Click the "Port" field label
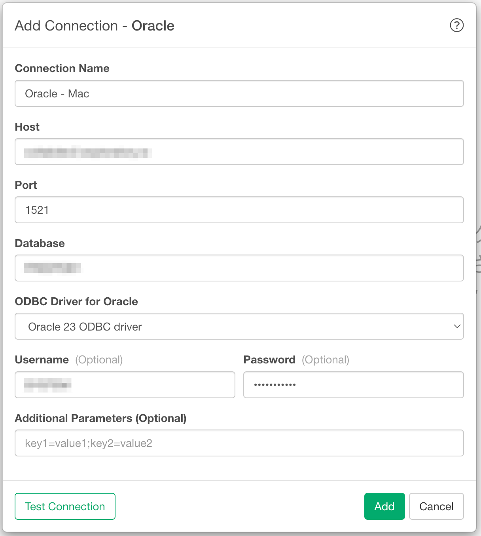The width and height of the screenshot is (481, 536). 26,185
